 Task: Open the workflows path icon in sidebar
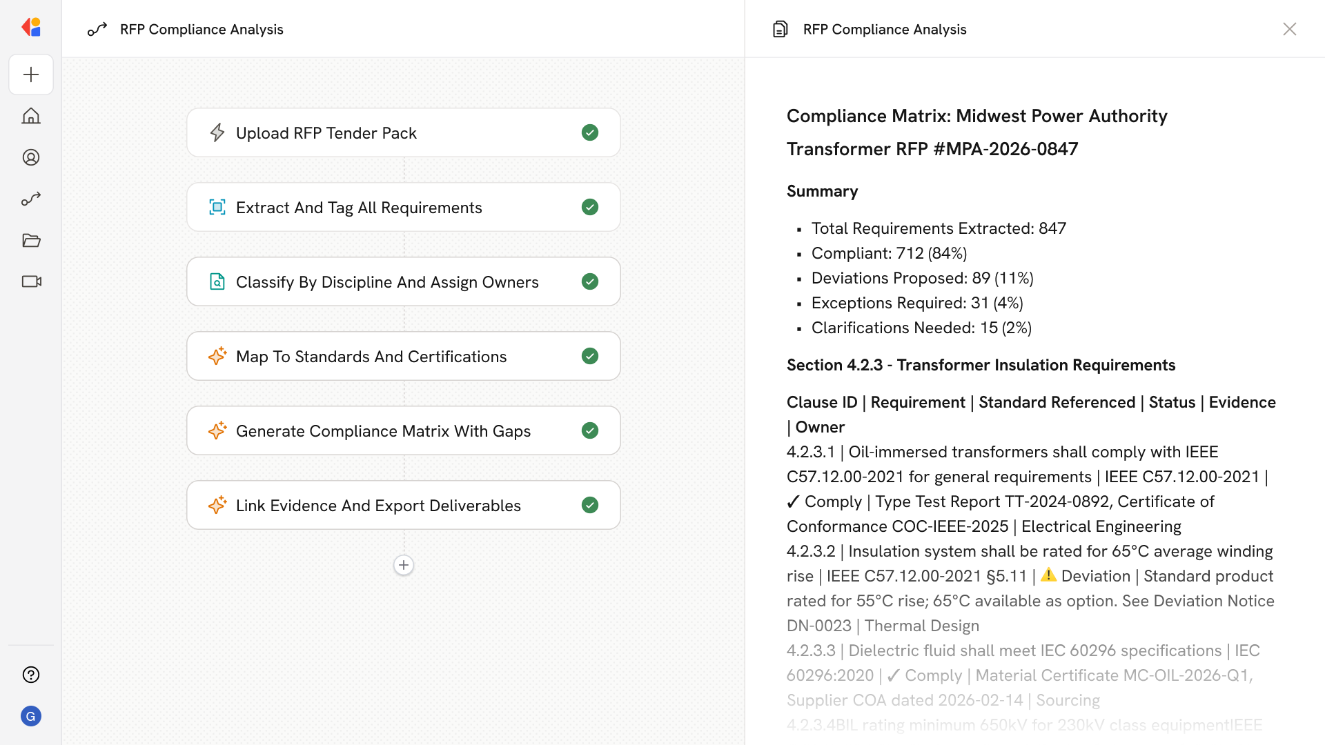(31, 199)
